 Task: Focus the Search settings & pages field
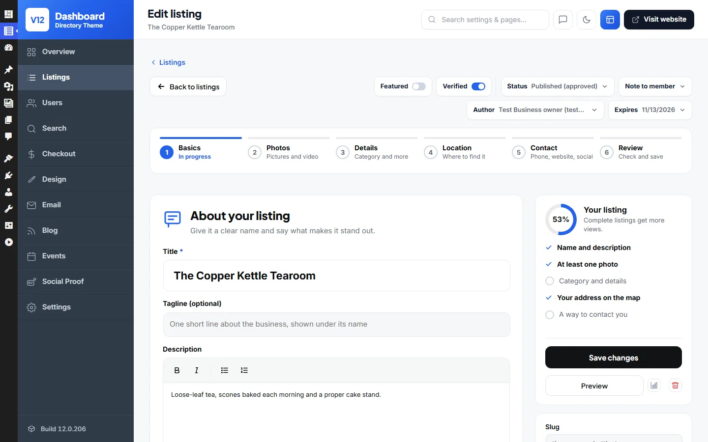tap(485, 20)
